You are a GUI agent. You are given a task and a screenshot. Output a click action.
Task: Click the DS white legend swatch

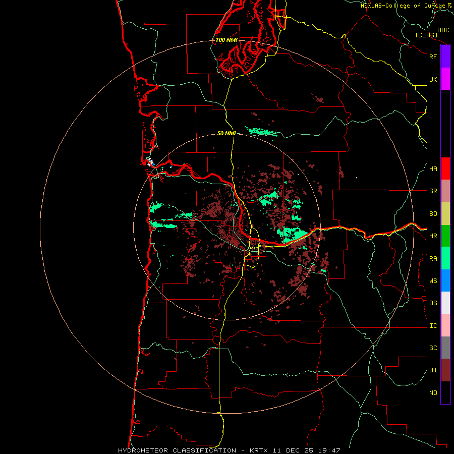[445, 303]
